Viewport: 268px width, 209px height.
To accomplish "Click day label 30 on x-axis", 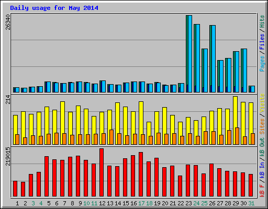I will 243,203.
